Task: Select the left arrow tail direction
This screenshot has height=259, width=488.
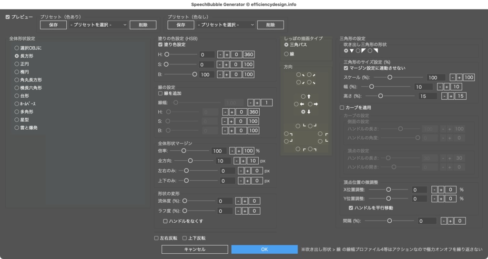Action: tap(296, 104)
